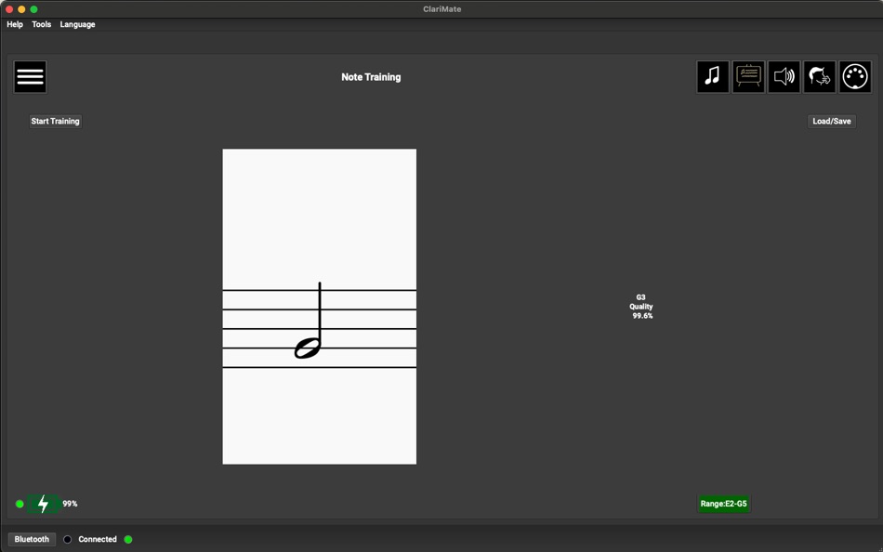
Task: Click the half note on the staff
Action: pyautogui.click(x=309, y=347)
